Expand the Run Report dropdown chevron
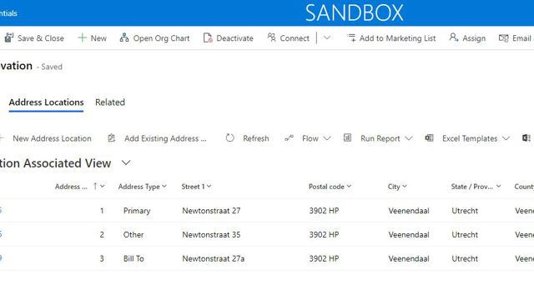This screenshot has width=534, height=300. pos(409,138)
